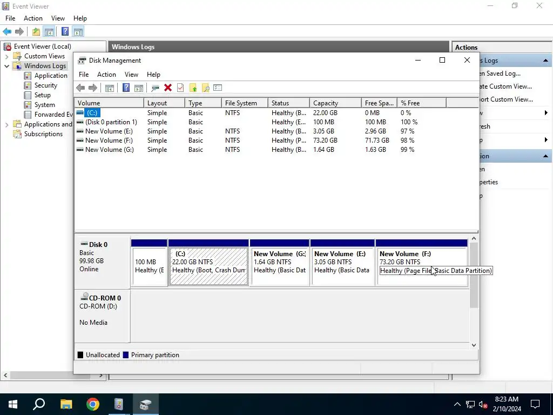Select the (C:) 22.00 GB partition block
Screen dimensions: 553x415
coord(209,266)
